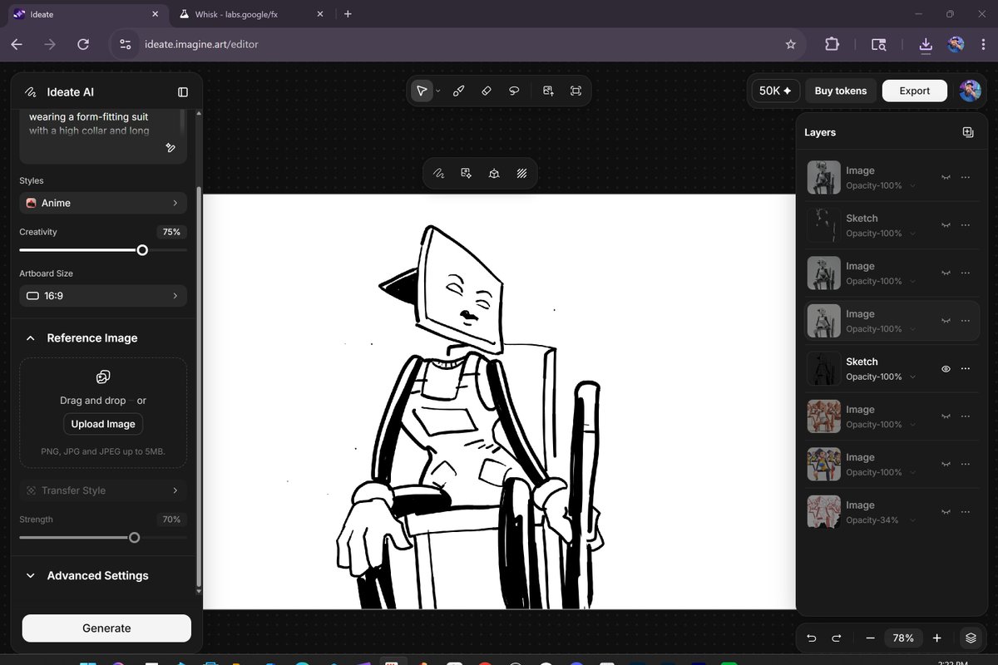Open the Opacity-34% dropdown
The height and width of the screenshot is (665, 998).
pyautogui.click(x=912, y=520)
